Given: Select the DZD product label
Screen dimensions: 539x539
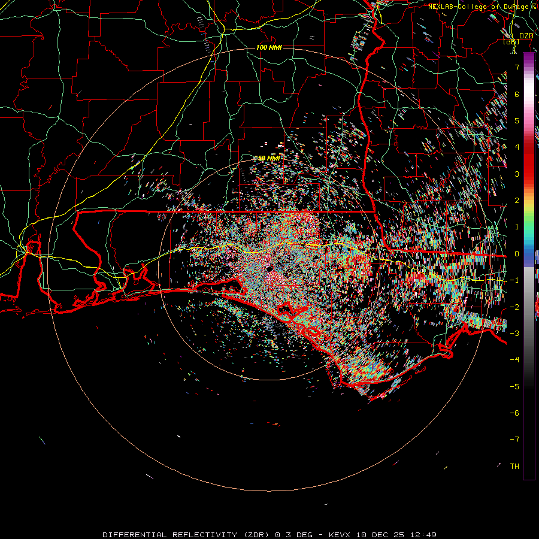Looking at the screenshot, I should click(x=526, y=36).
